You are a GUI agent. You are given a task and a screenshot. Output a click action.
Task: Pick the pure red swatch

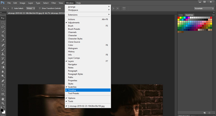(179, 18)
